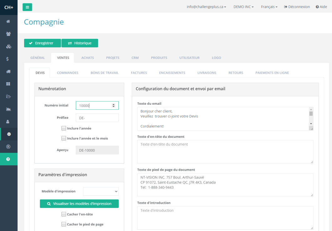The image size is (332, 231).
Task: Open the Home dashboard icon
Action: pyautogui.click(x=8, y=21)
